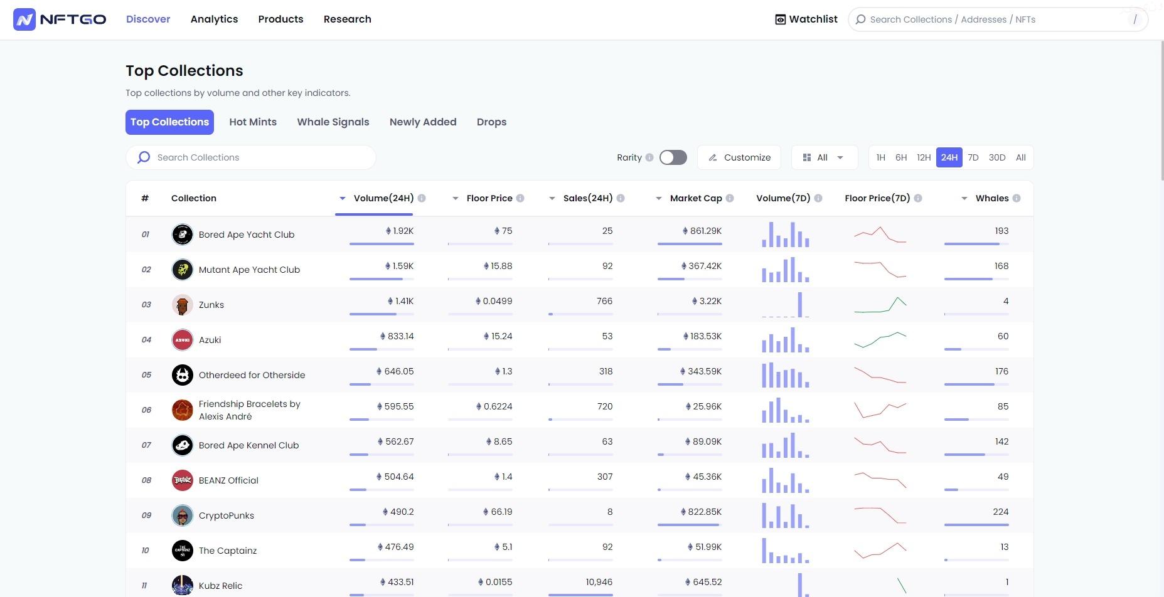Viewport: 1164px width, 597px height.
Task: Open Azuki collection name link
Action: point(210,340)
